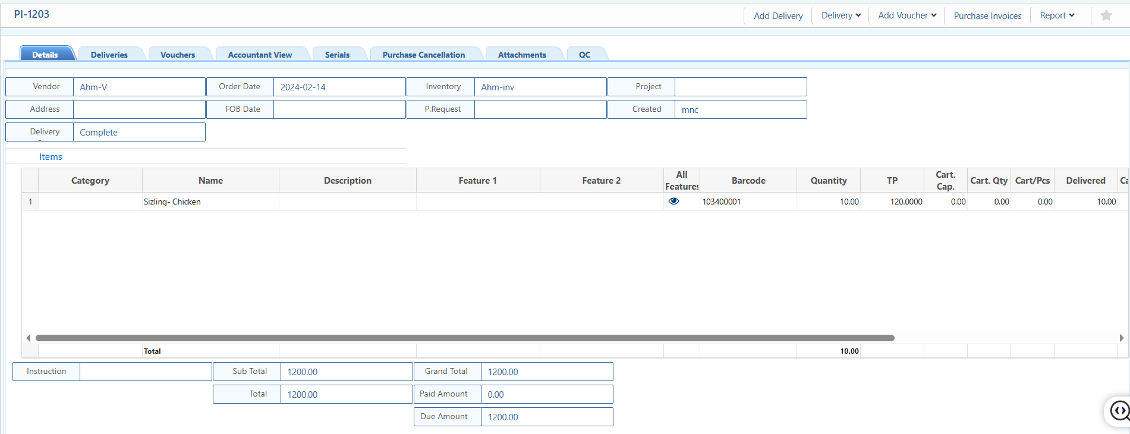Click the empty P.Request field

click(x=540, y=109)
